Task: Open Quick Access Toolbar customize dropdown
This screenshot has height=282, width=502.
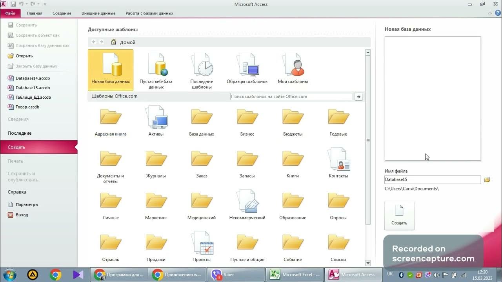Action: point(45,4)
